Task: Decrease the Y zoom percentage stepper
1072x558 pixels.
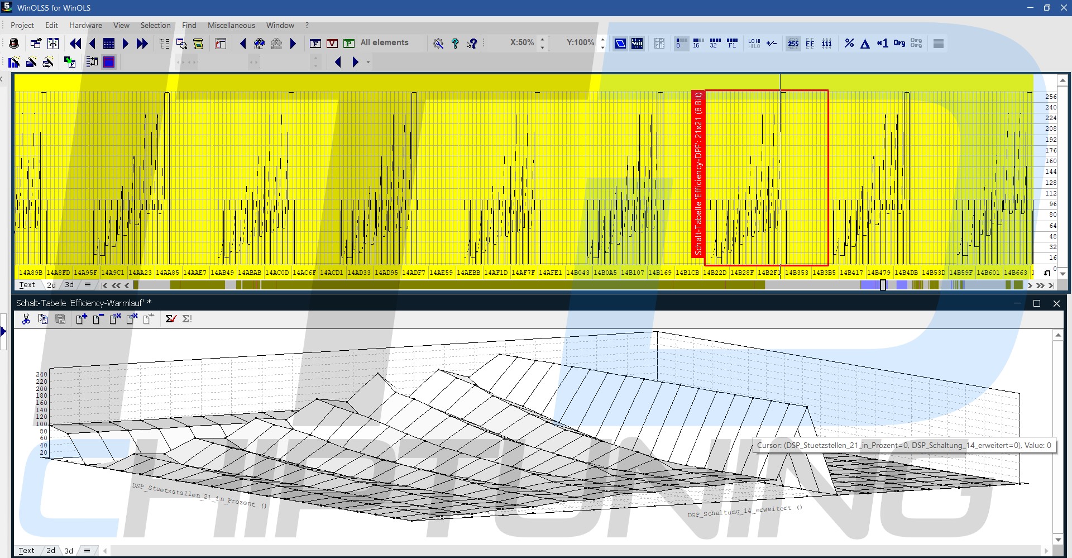Action: click(602, 47)
